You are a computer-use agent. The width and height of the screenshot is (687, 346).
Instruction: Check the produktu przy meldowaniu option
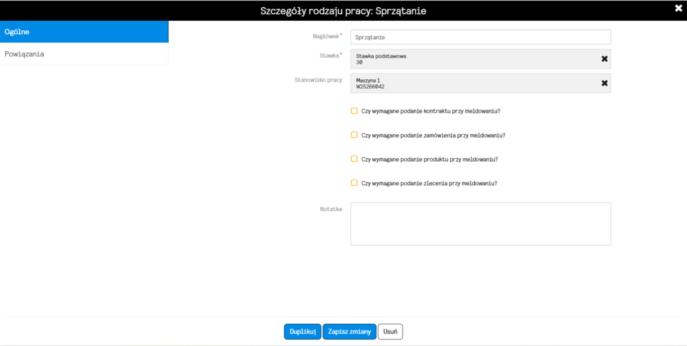(354, 158)
